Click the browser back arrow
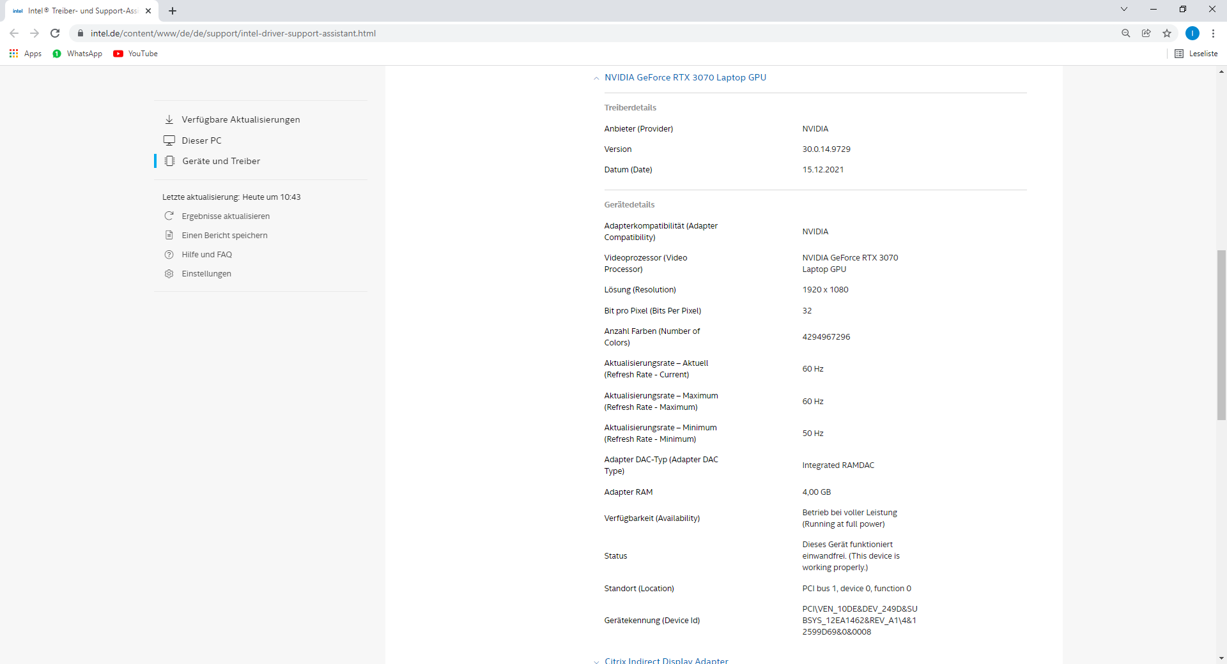Image resolution: width=1227 pixels, height=664 pixels. 14,33
